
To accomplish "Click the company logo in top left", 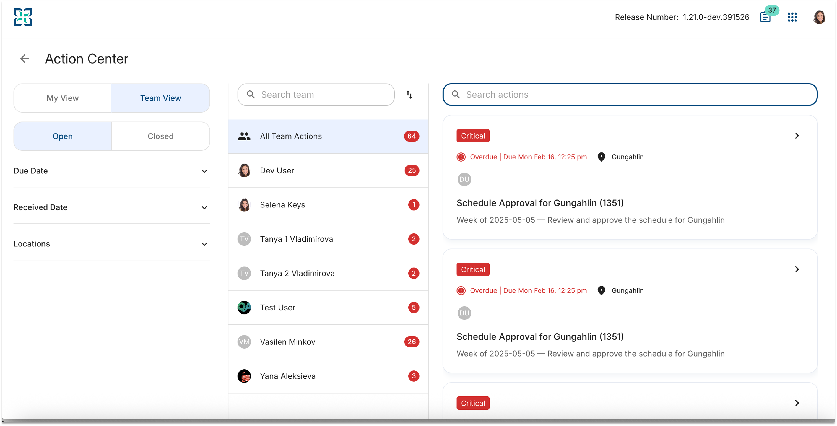I will (x=23, y=17).
